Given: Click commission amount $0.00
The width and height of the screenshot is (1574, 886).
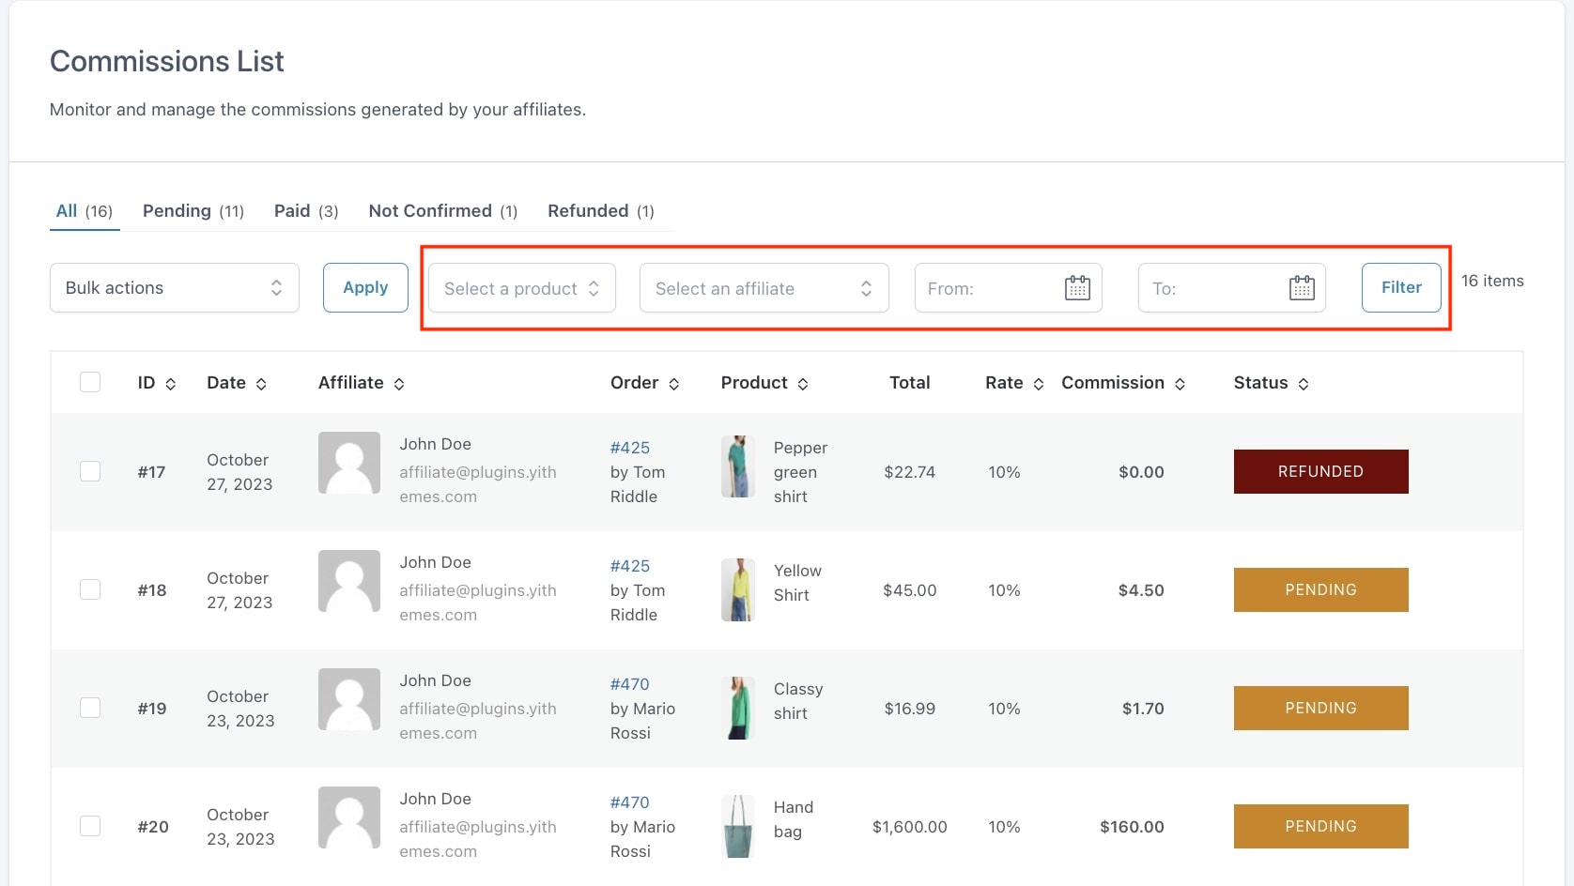Looking at the screenshot, I should pyautogui.click(x=1141, y=472).
